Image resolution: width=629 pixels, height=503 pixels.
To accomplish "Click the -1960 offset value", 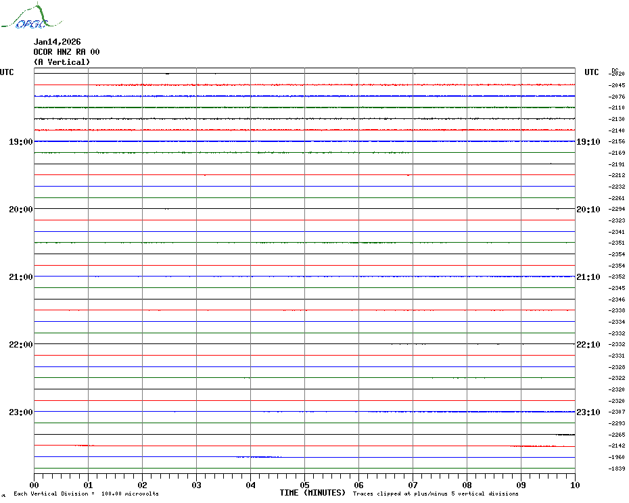I will click(x=616, y=457).
